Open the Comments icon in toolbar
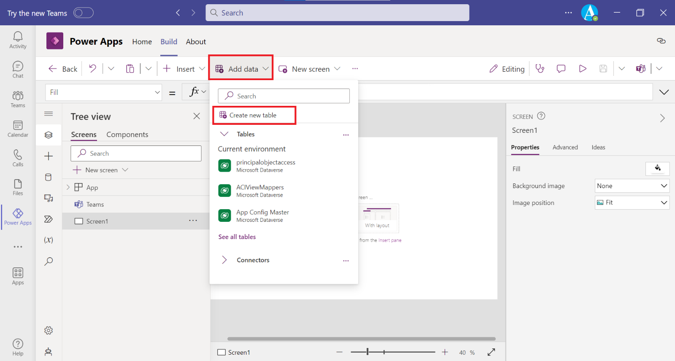675x361 pixels. click(x=561, y=69)
